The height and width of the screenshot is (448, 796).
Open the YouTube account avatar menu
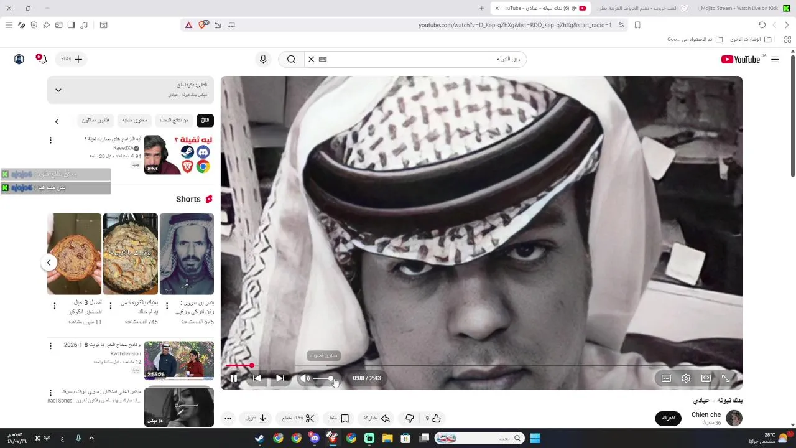tap(19, 59)
